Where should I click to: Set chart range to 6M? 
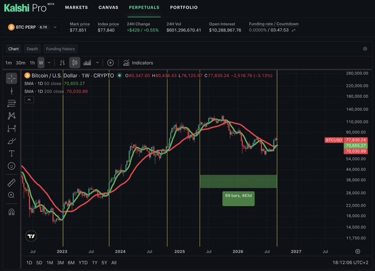pyautogui.click(x=71, y=263)
